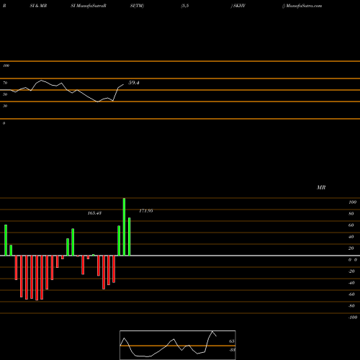The image size is (360, 360).
Task: Click the 100 level on RSI axis
Action: [x=6, y=66]
